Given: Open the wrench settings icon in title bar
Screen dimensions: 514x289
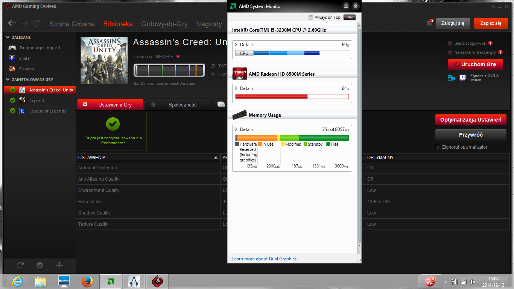Looking at the screenshot, I should pyautogui.click(x=493, y=7).
